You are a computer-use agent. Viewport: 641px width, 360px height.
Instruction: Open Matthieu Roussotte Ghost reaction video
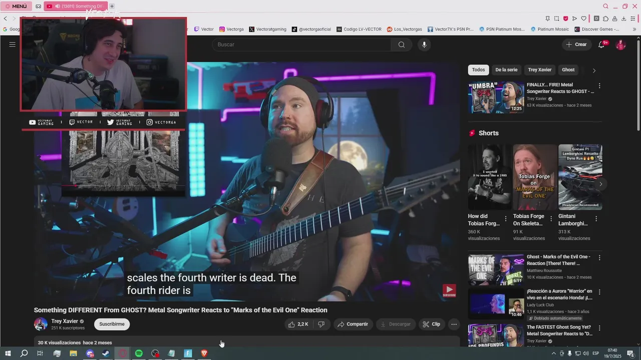[496, 270]
